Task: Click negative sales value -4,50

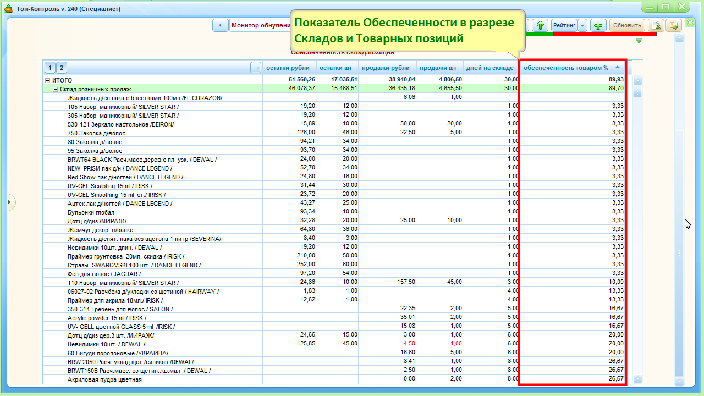Action: pos(408,344)
